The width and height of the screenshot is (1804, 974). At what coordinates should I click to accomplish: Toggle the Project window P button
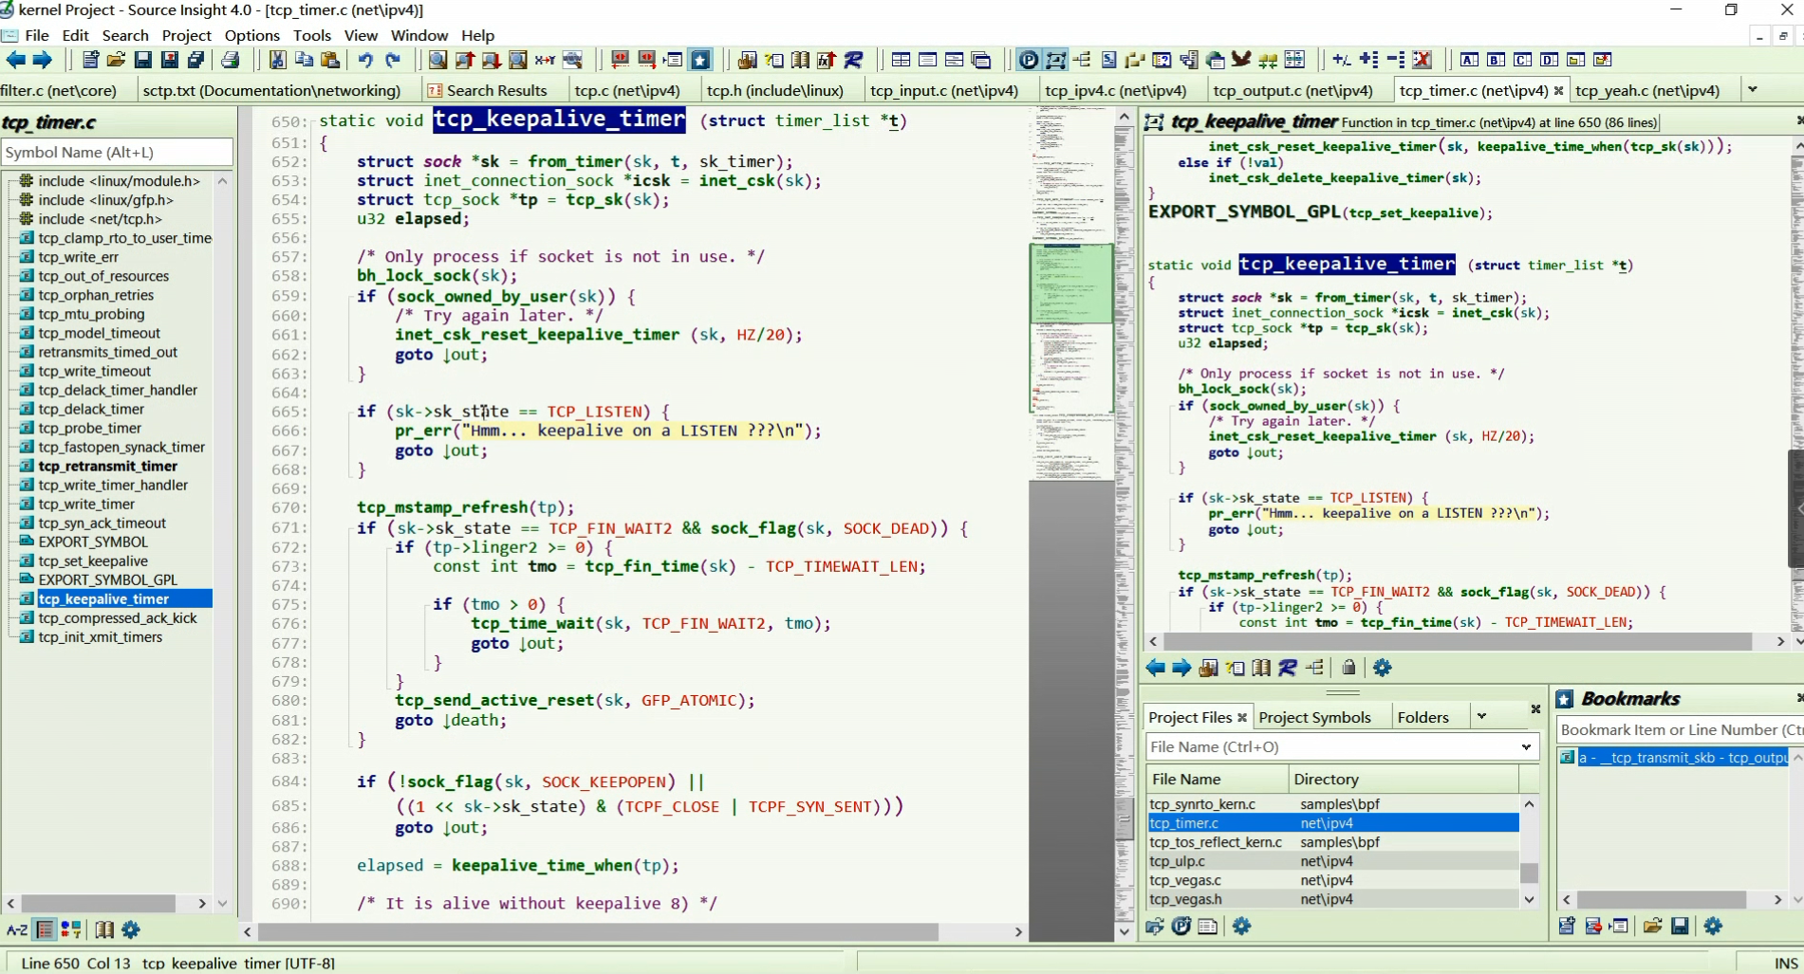1028,60
